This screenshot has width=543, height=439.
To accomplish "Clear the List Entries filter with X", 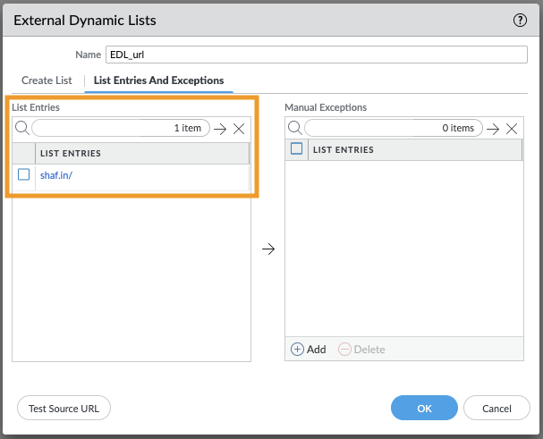I will click(239, 129).
